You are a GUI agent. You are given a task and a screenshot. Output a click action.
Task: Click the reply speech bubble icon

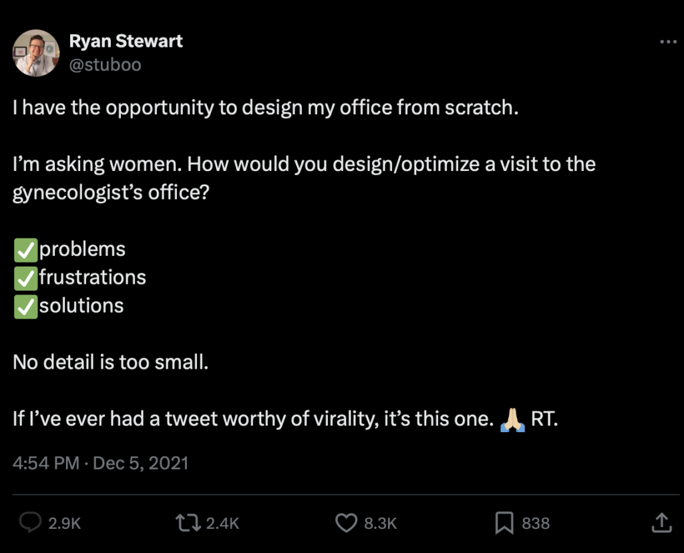click(x=30, y=522)
